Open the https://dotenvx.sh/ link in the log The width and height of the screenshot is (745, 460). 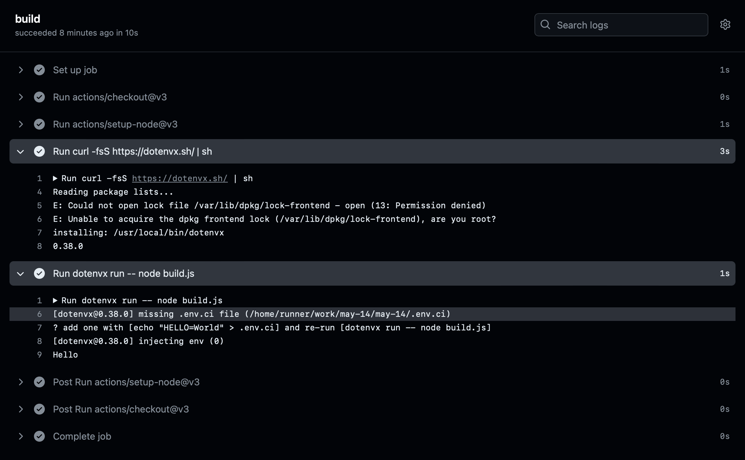[x=180, y=178]
